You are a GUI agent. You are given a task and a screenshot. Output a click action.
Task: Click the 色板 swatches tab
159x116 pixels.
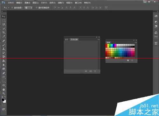click(x=108, y=42)
